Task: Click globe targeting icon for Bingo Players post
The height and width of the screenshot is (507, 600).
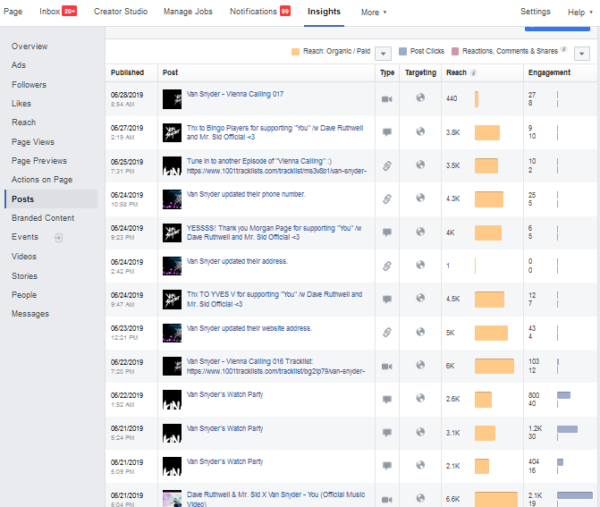Action: coord(420,131)
